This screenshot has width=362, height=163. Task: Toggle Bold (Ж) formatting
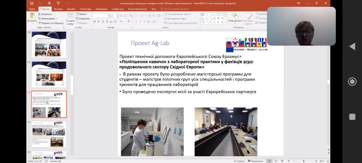pyautogui.click(x=95, y=21)
